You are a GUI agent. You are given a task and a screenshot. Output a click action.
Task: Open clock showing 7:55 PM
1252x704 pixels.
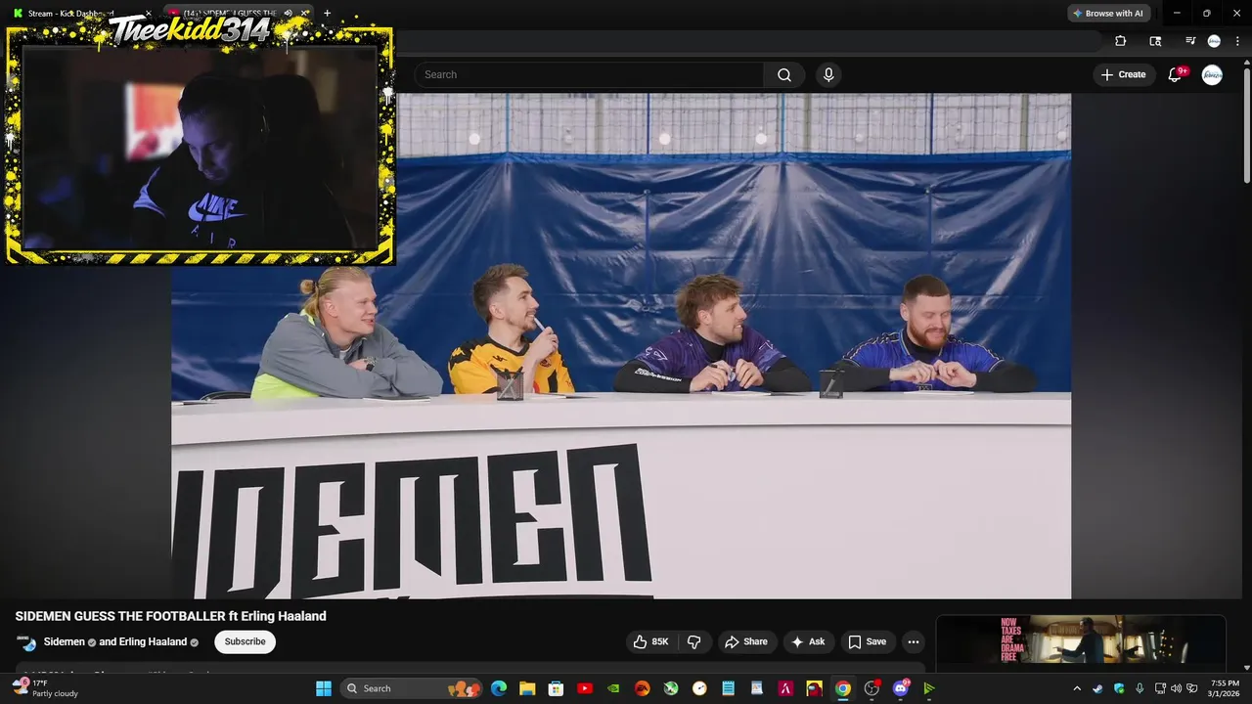(1225, 688)
